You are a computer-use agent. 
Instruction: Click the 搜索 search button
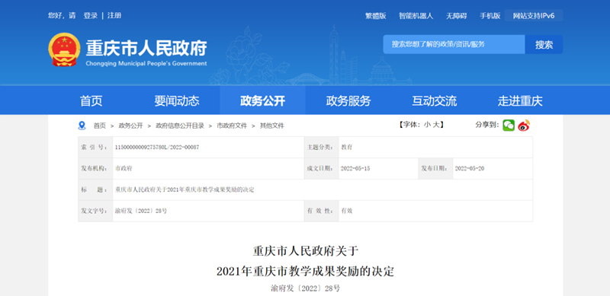coord(544,44)
